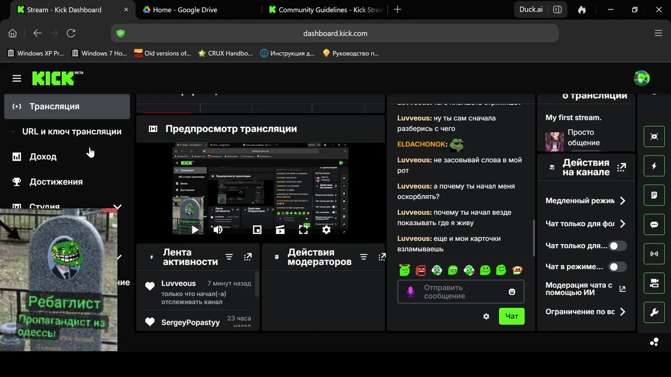Viewport: 671px width, 377px height.
Task: Click the Отправить сообщение input field
Action: point(461,292)
